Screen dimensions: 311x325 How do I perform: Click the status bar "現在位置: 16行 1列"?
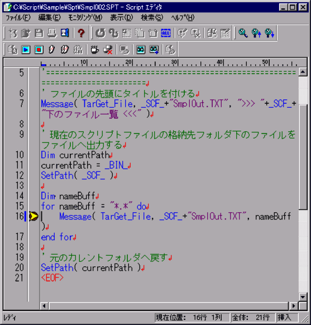coord(192,317)
